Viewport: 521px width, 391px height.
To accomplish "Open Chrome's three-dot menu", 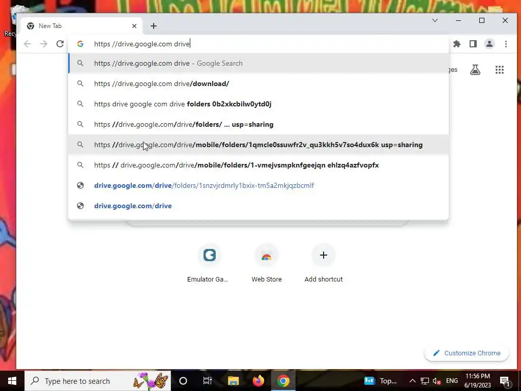I will tap(506, 44).
